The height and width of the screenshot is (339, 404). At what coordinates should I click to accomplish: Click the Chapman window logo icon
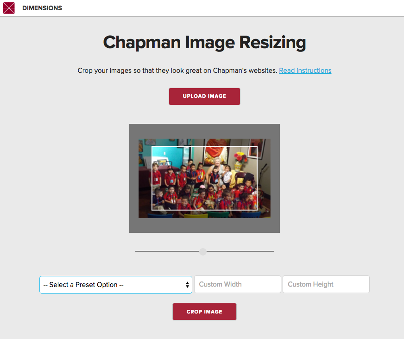click(x=9, y=8)
